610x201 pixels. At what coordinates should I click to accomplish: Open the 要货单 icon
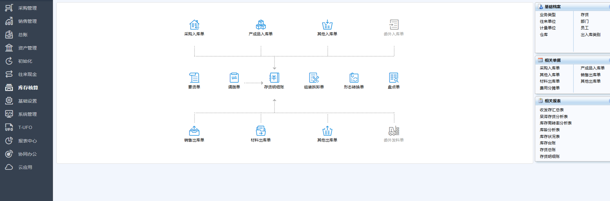[x=194, y=78]
